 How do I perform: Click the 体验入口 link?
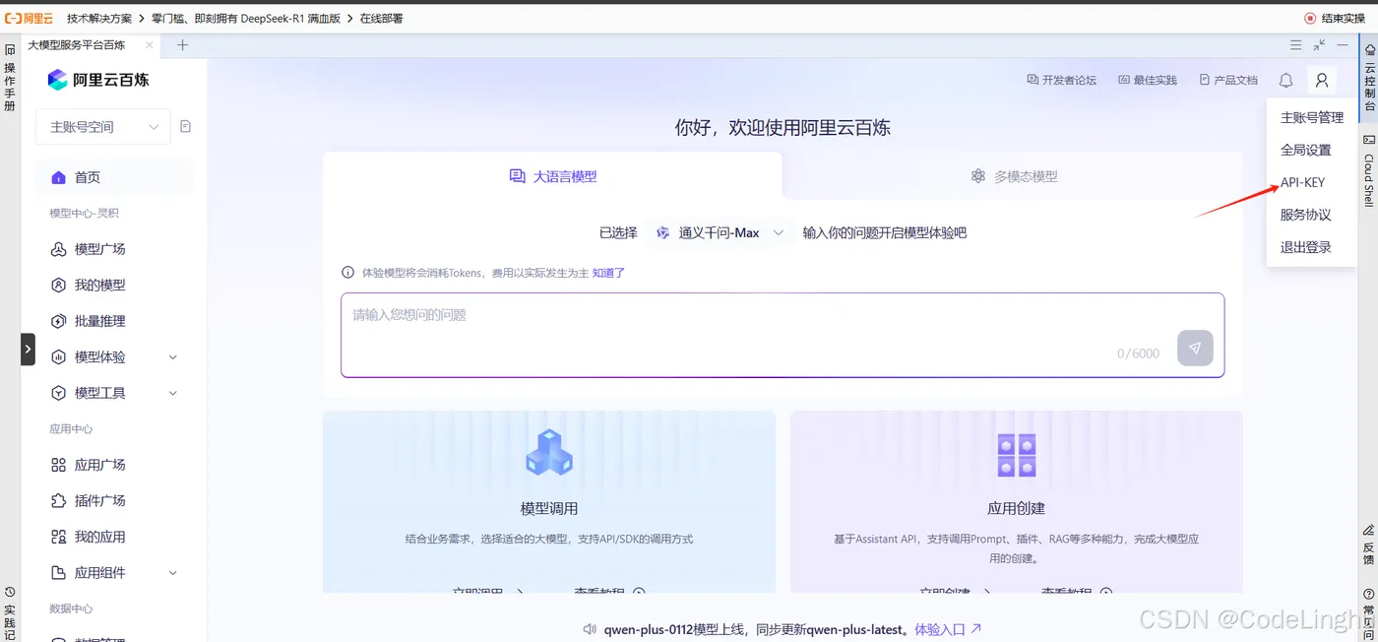(948, 628)
